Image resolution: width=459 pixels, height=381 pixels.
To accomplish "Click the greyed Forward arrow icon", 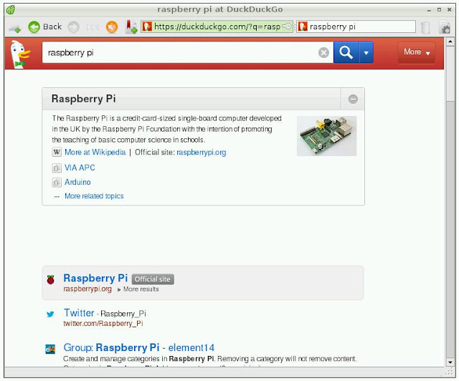I will tap(73, 27).
